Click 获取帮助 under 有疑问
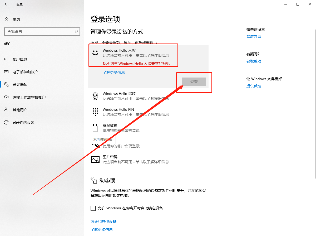The height and width of the screenshot is (236, 316). point(254,61)
